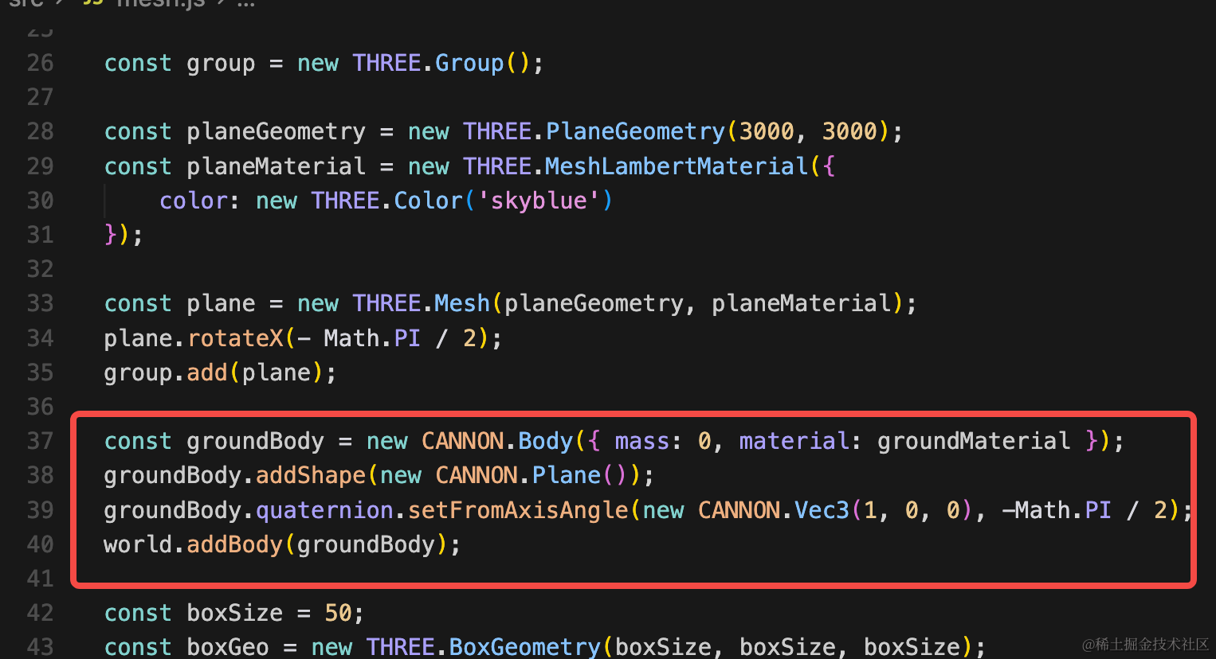This screenshot has height=659, width=1216.
Task: Click the value 50 on line 42
Action: coord(338,613)
